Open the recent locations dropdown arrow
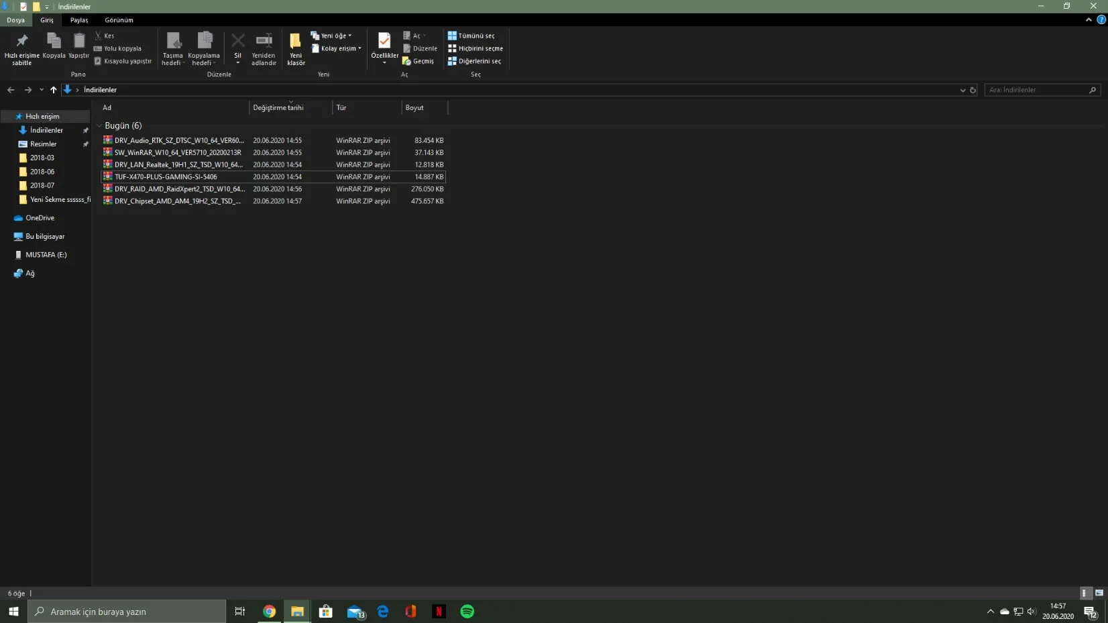Image resolution: width=1108 pixels, height=623 pixels. tap(42, 90)
